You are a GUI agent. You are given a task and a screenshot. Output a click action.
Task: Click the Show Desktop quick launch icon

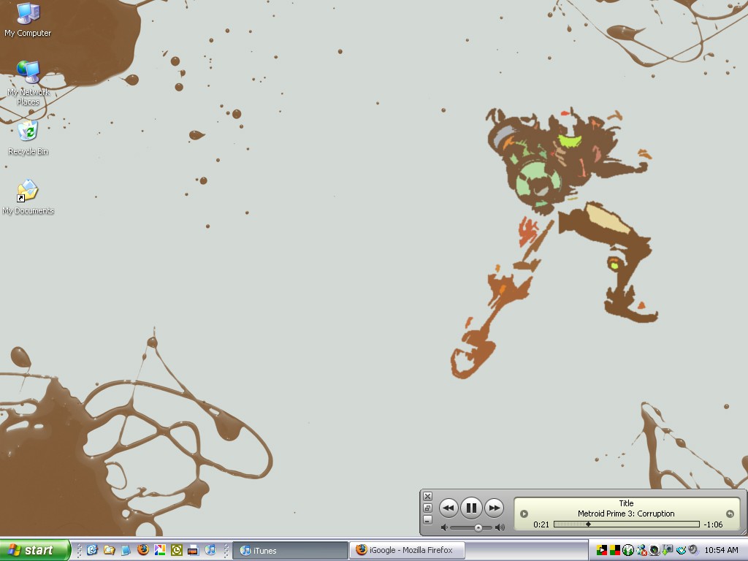tap(92, 550)
